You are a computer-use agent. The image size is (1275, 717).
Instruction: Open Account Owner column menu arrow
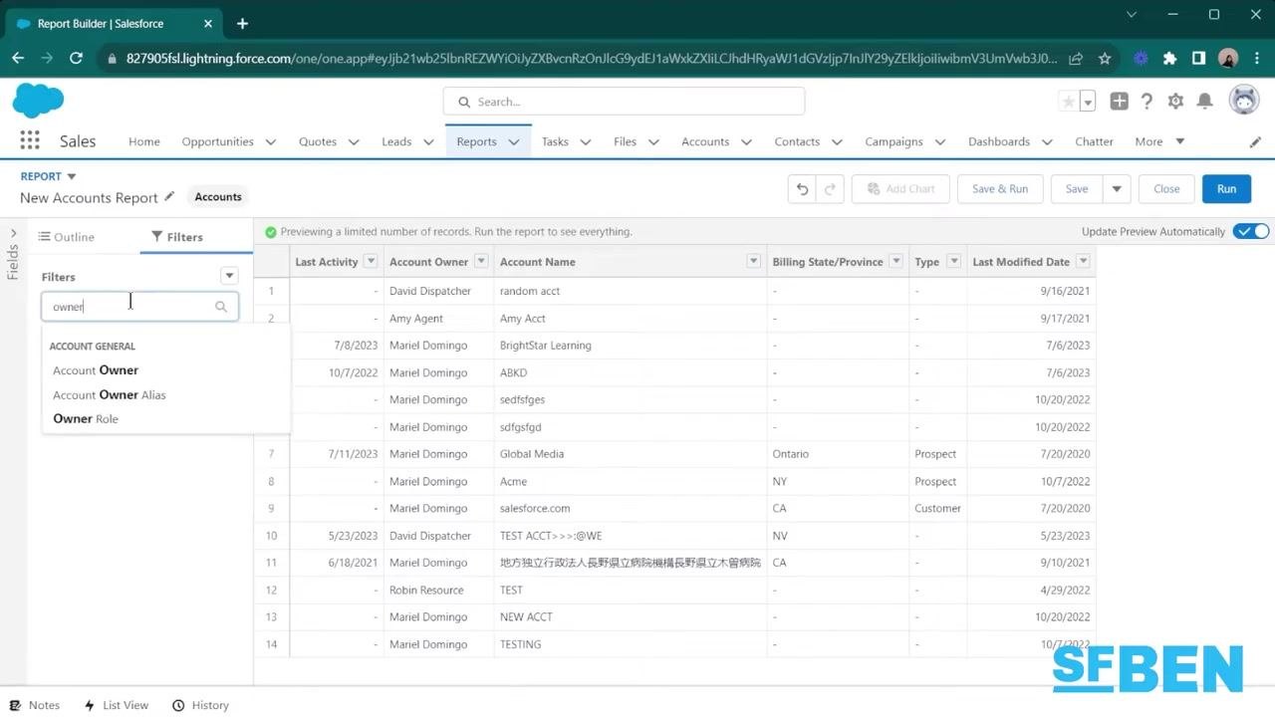point(481,262)
